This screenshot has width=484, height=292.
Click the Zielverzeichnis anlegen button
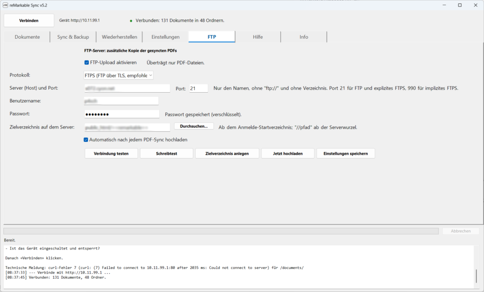(227, 154)
